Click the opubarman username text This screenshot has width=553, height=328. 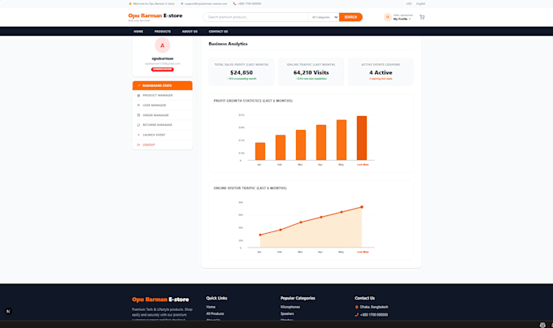tap(163, 58)
